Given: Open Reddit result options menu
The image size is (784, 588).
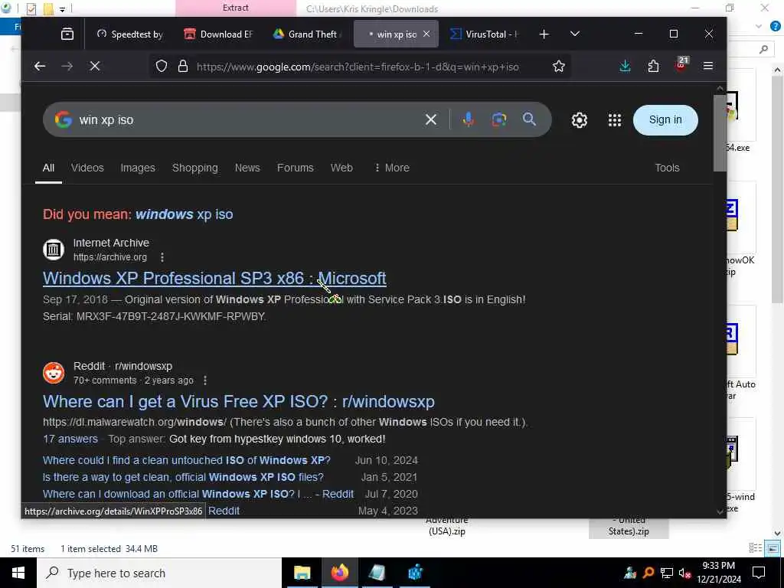Looking at the screenshot, I should click(x=205, y=381).
